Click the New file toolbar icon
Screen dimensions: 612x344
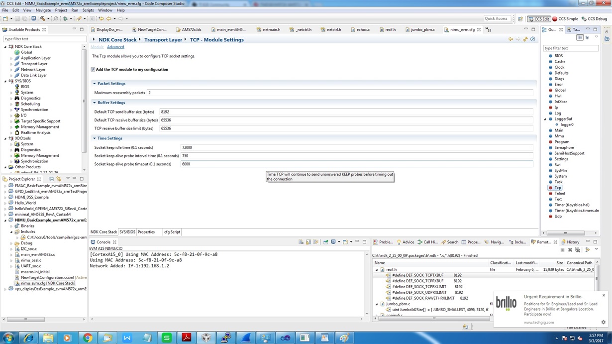coord(5,18)
